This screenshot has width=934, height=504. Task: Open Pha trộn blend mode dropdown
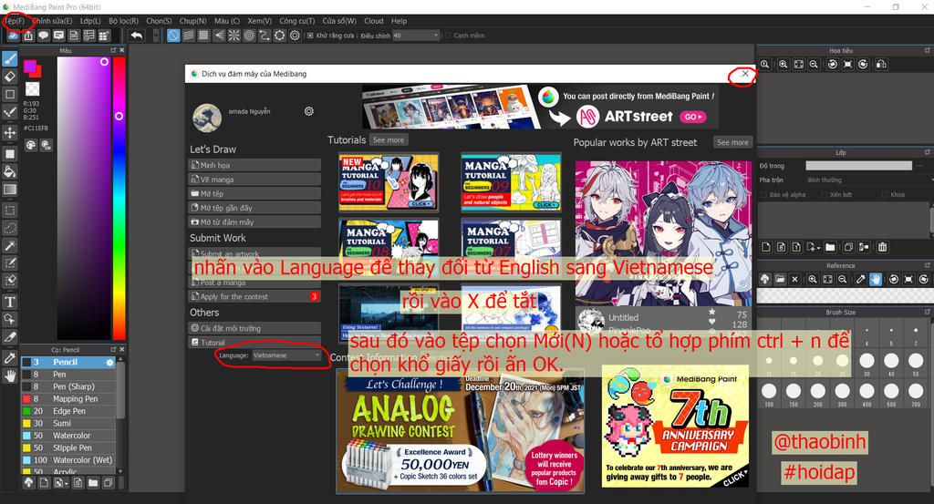(x=869, y=180)
